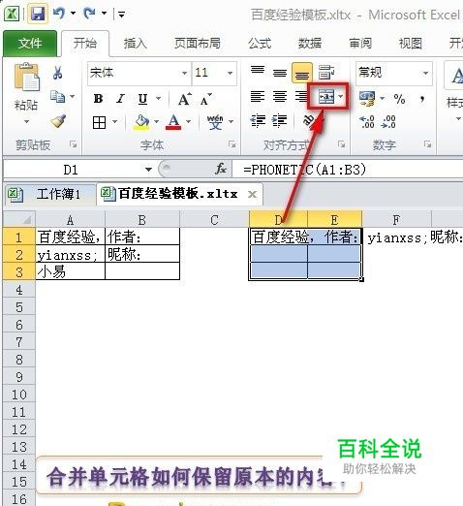Switch to the 工作簿1 workbook tab
Image resolution: width=463 pixels, height=506 pixels.
(50, 194)
